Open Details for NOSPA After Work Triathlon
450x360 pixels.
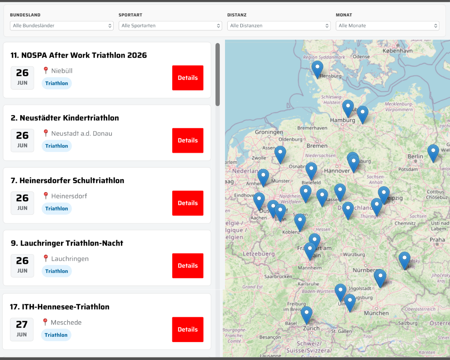(x=188, y=78)
